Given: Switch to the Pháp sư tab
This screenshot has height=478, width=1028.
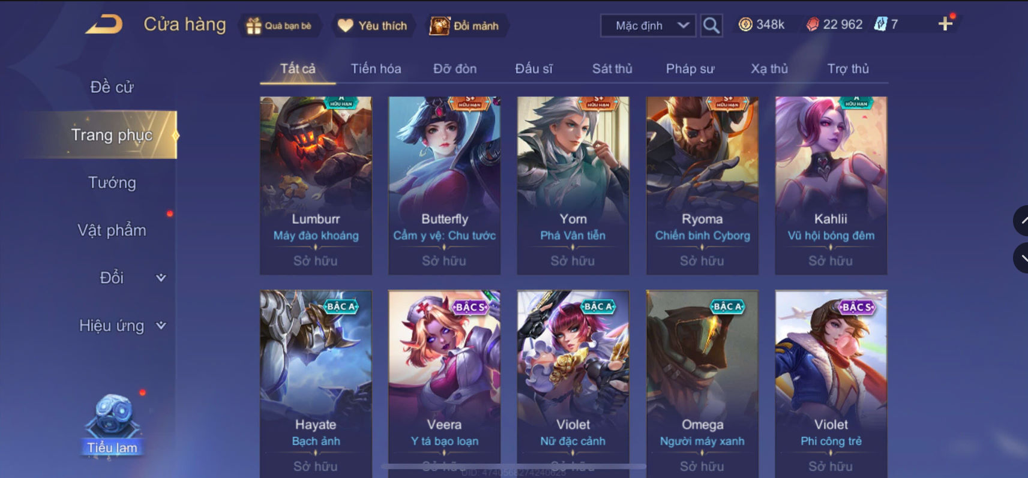Looking at the screenshot, I should [x=690, y=69].
